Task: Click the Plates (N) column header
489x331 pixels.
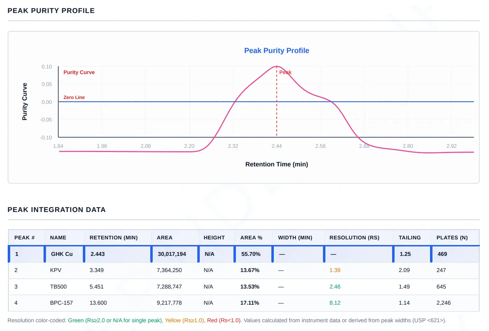Action: point(452,238)
